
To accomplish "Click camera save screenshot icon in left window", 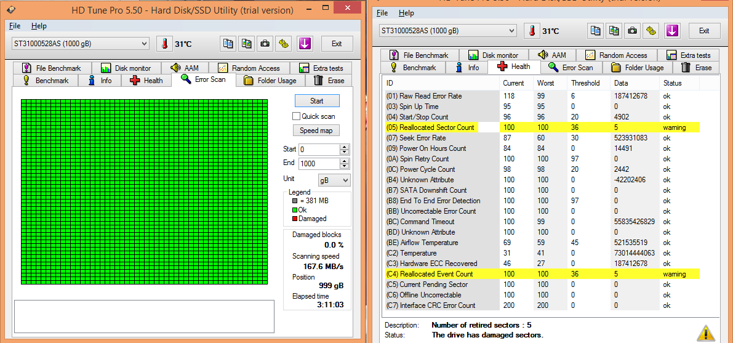I will click(x=265, y=44).
